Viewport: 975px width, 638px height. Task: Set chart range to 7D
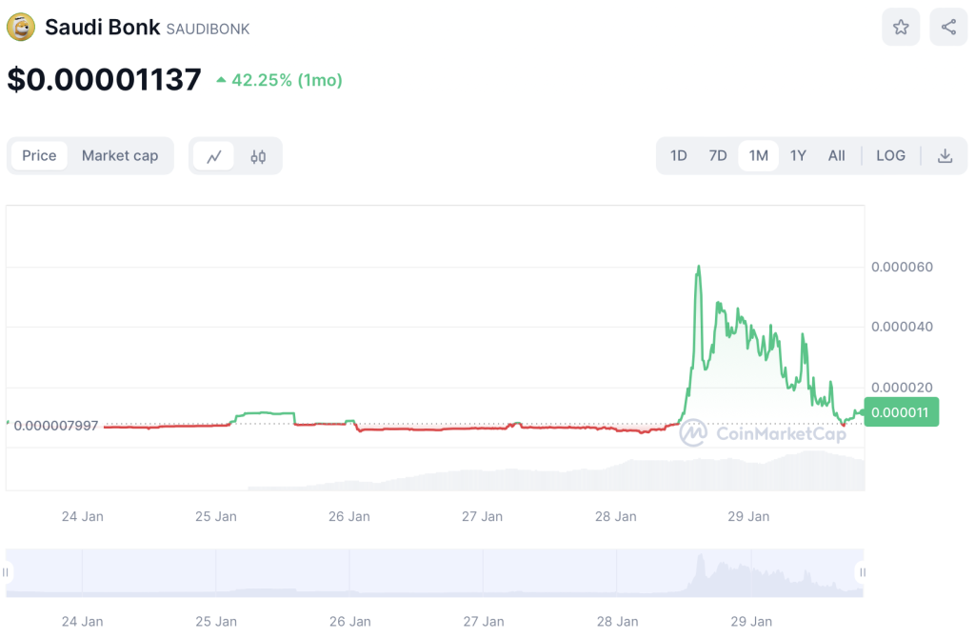tap(718, 156)
